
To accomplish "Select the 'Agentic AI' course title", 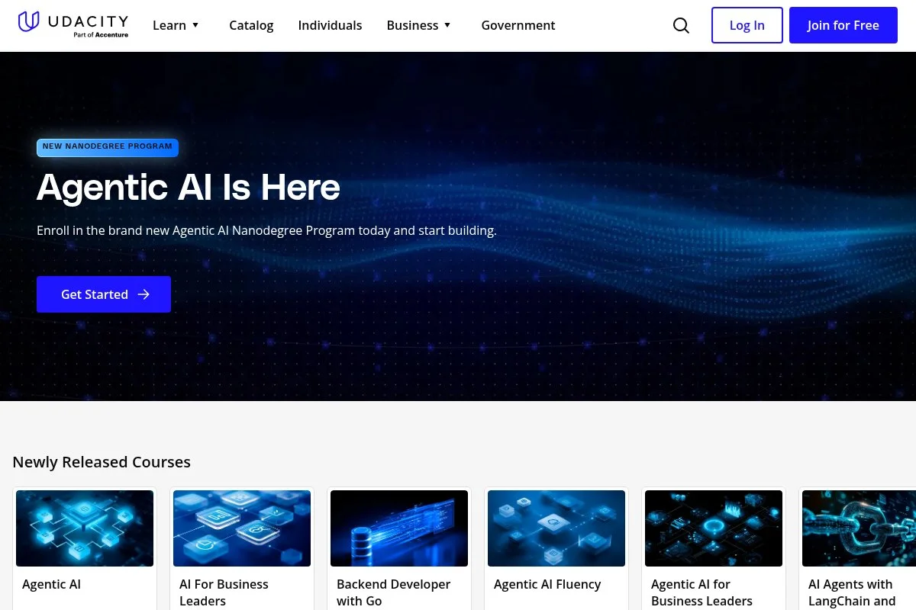I will click(x=51, y=585).
